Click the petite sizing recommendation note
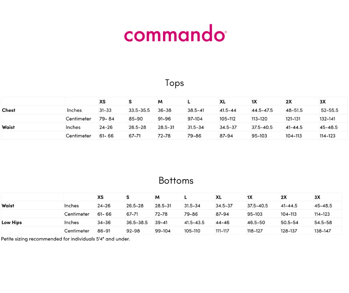 (x=65, y=239)
